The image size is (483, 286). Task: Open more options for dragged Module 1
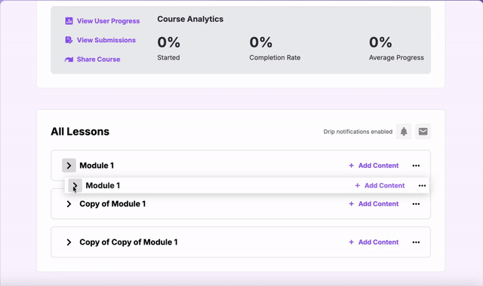pos(422,186)
